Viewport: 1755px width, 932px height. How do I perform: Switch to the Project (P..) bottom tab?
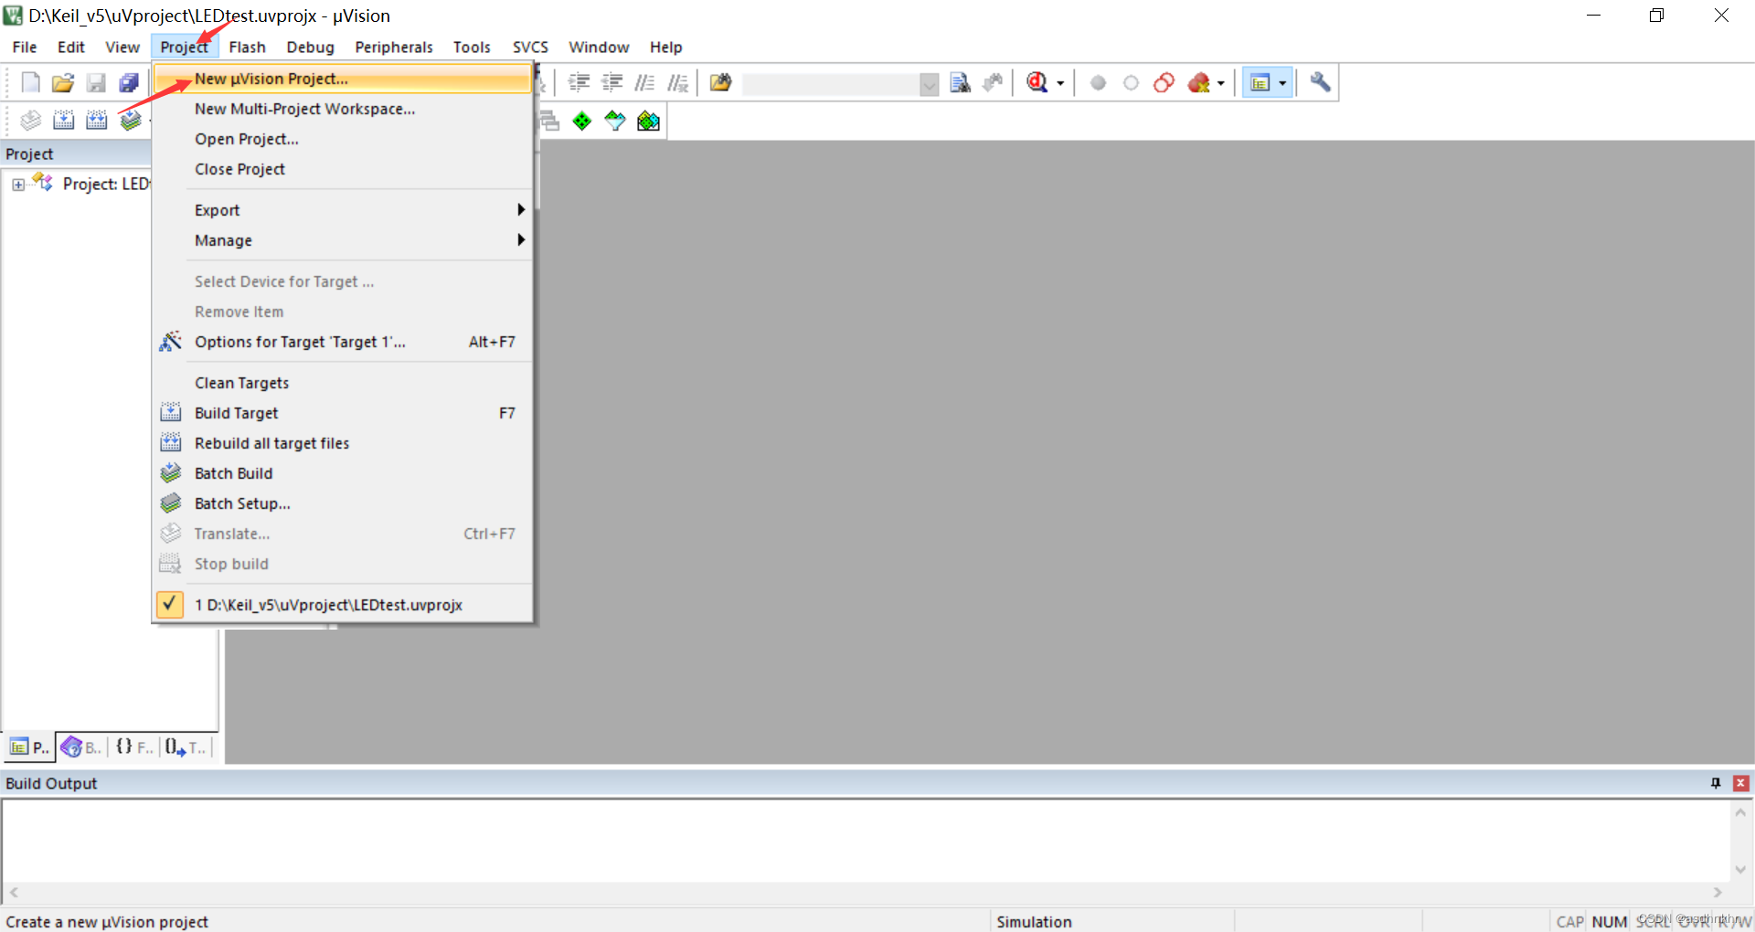pyautogui.click(x=29, y=747)
